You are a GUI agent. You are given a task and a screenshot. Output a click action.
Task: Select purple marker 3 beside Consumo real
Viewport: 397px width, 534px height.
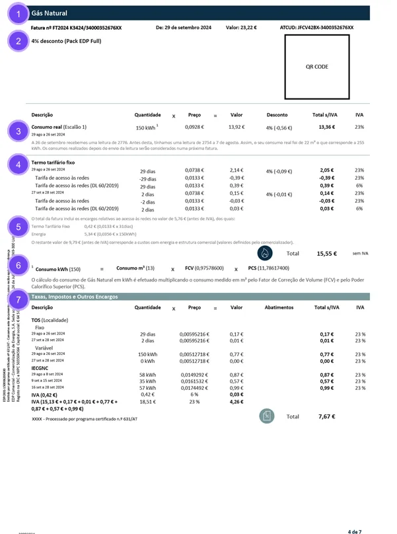(x=18, y=131)
